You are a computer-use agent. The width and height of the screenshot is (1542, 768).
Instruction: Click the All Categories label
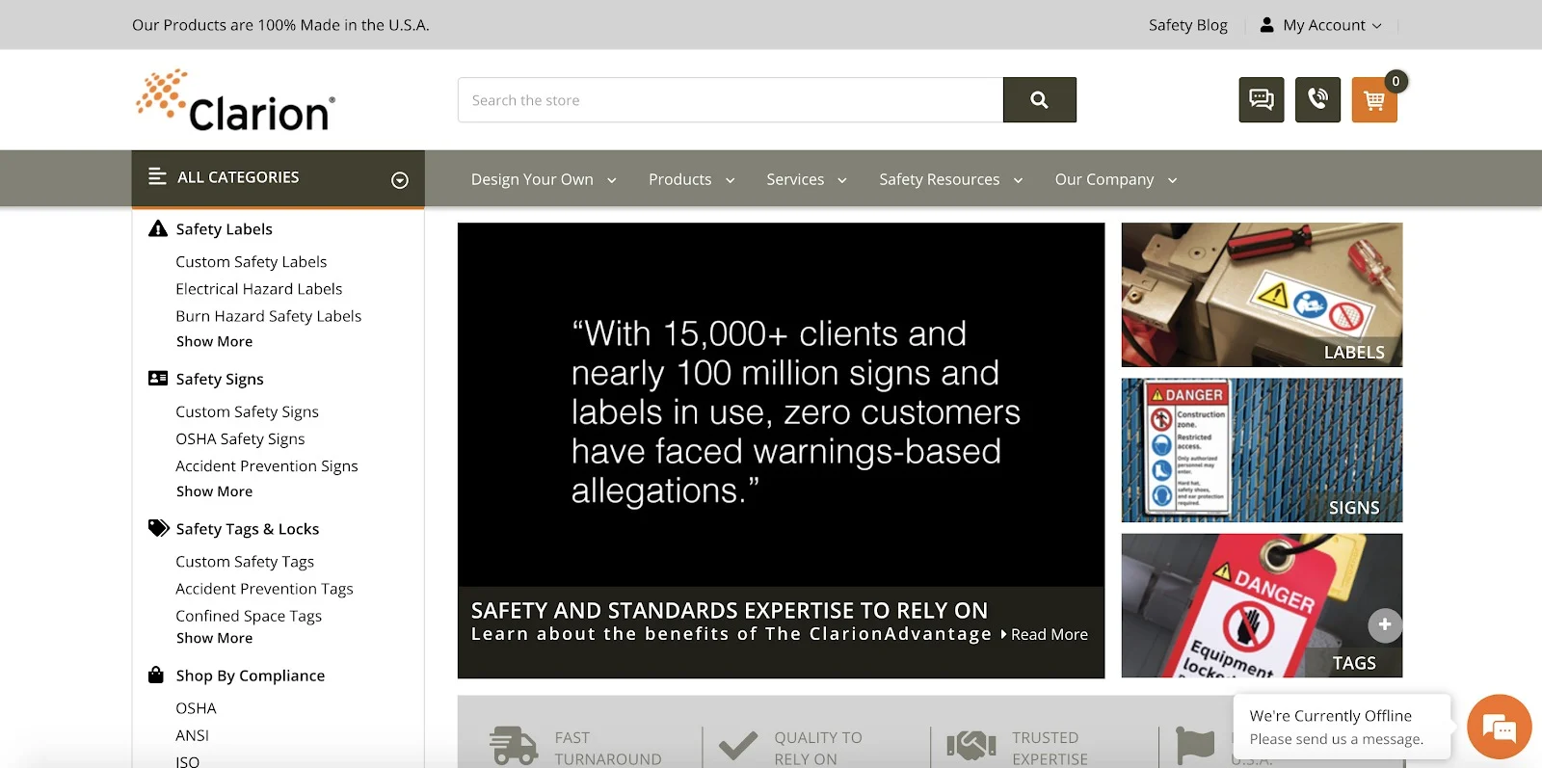point(238,177)
